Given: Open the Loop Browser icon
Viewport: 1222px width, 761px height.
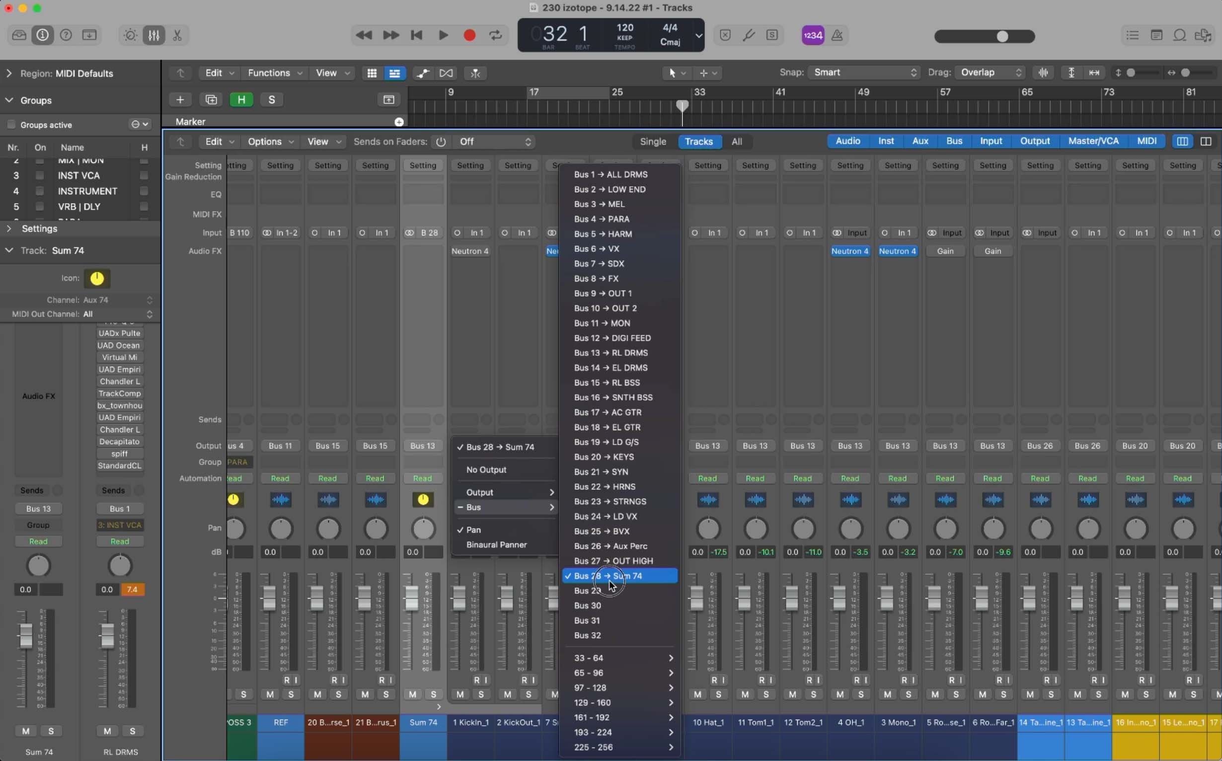Looking at the screenshot, I should pyautogui.click(x=1180, y=35).
